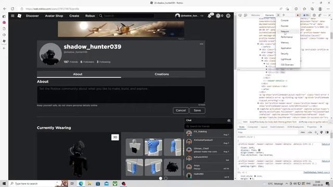Select Performance from DevTools overflow menu
Viewport: 333px width, 187px height.
[x=287, y=37]
